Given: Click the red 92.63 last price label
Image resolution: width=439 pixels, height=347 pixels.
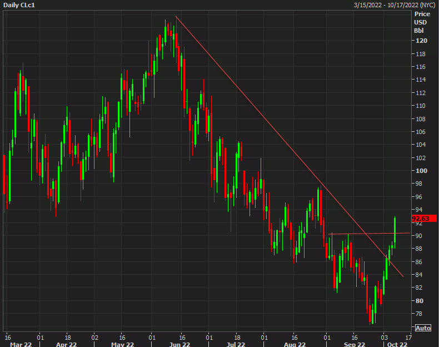Looking at the screenshot, I should 424,219.
